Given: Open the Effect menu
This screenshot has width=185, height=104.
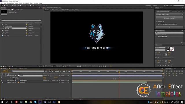Looking at the screenshot, I should coord(21,3).
